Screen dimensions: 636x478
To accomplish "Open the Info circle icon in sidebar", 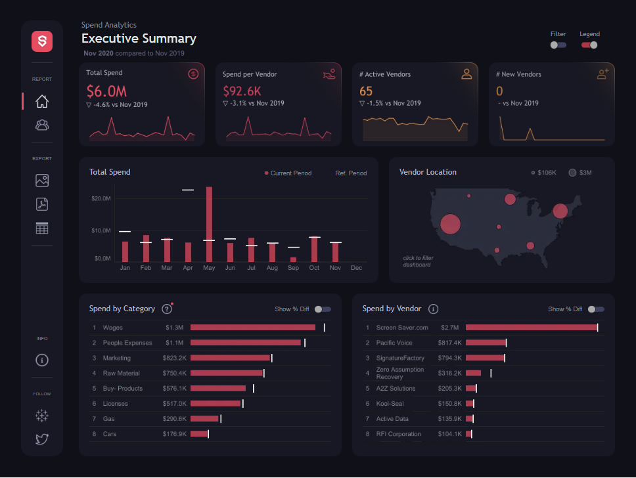I will (42, 360).
